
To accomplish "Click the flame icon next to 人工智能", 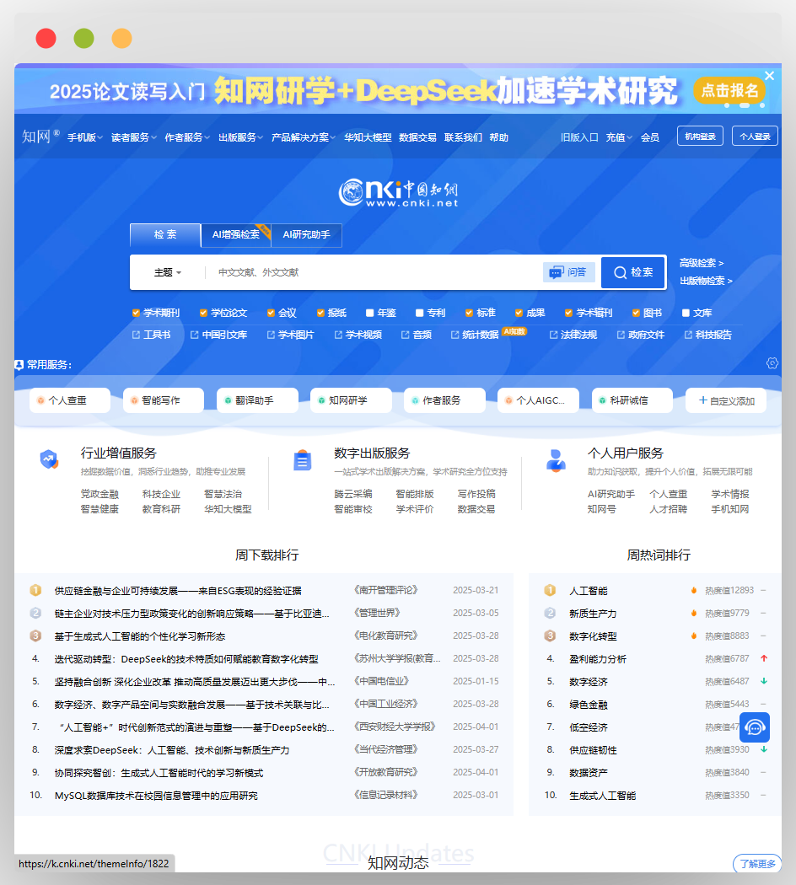I will [694, 590].
